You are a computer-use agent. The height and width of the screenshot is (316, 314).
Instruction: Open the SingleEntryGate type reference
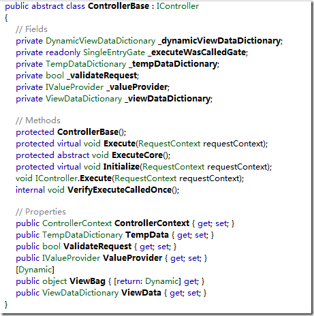tap(114, 52)
